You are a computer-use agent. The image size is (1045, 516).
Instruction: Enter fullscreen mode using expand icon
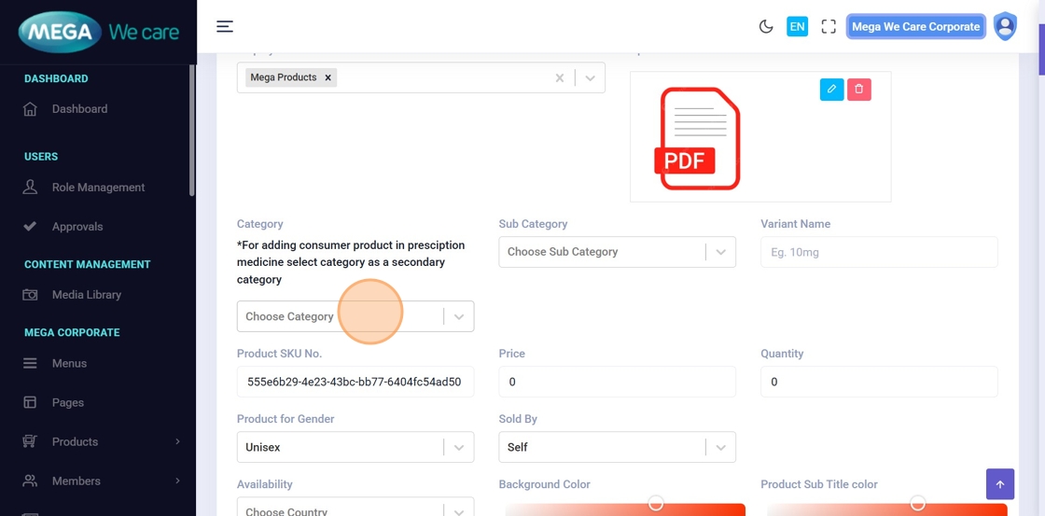(x=829, y=26)
